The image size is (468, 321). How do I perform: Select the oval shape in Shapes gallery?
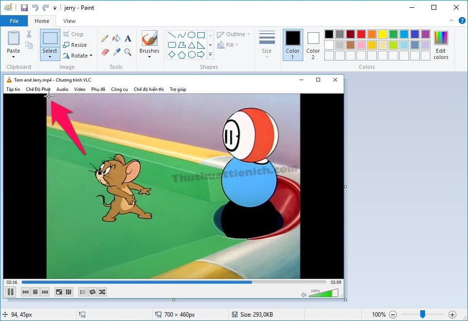(192, 35)
